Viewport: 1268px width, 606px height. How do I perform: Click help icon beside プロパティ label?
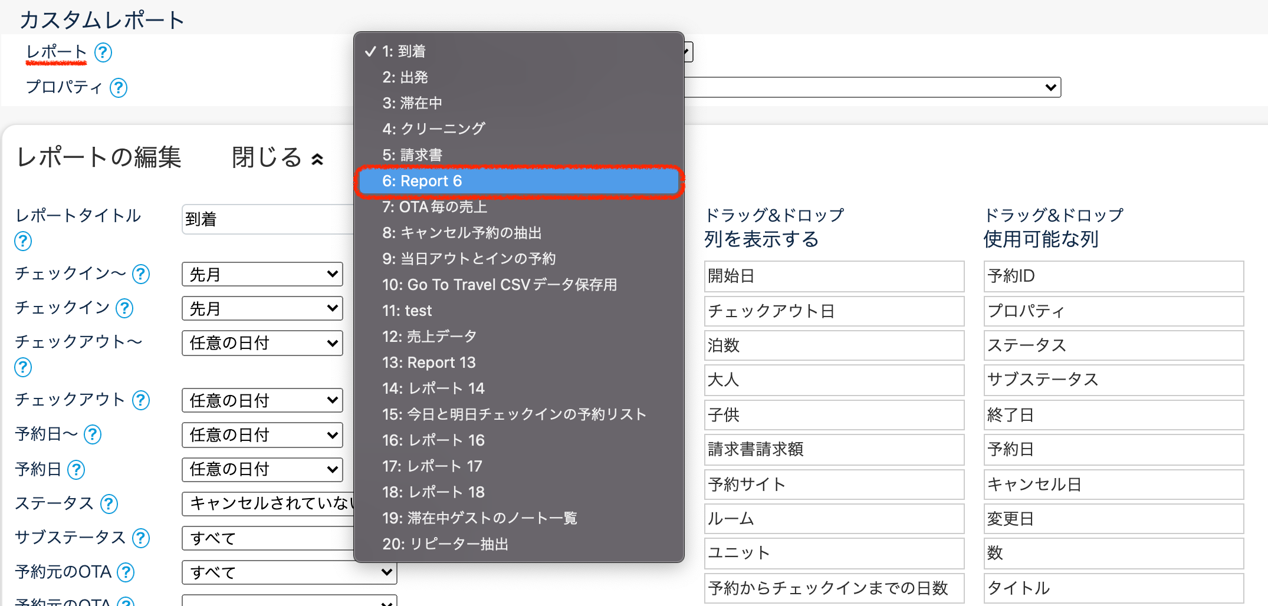[119, 88]
